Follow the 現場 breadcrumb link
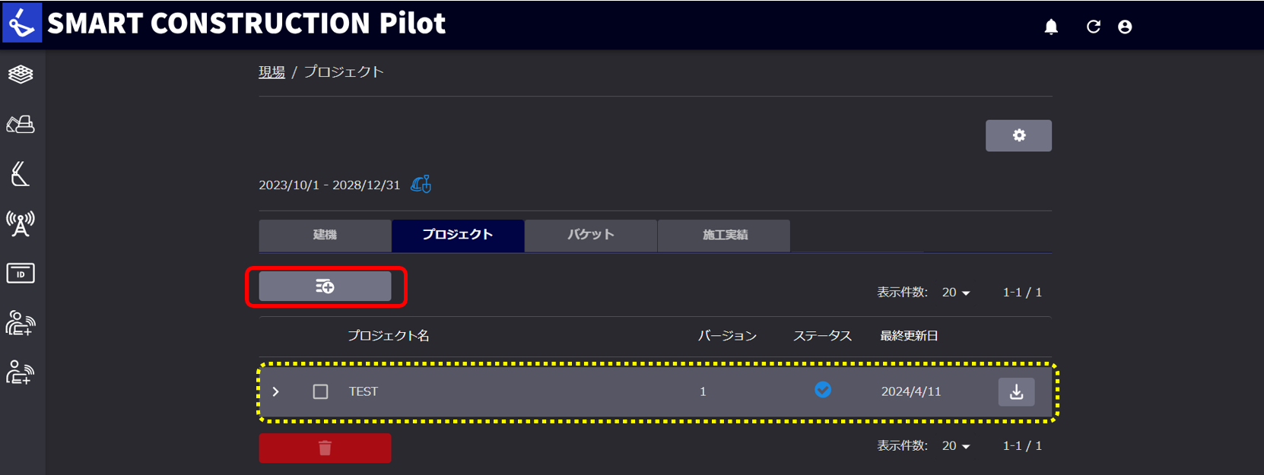The image size is (1264, 475). tap(272, 72)
